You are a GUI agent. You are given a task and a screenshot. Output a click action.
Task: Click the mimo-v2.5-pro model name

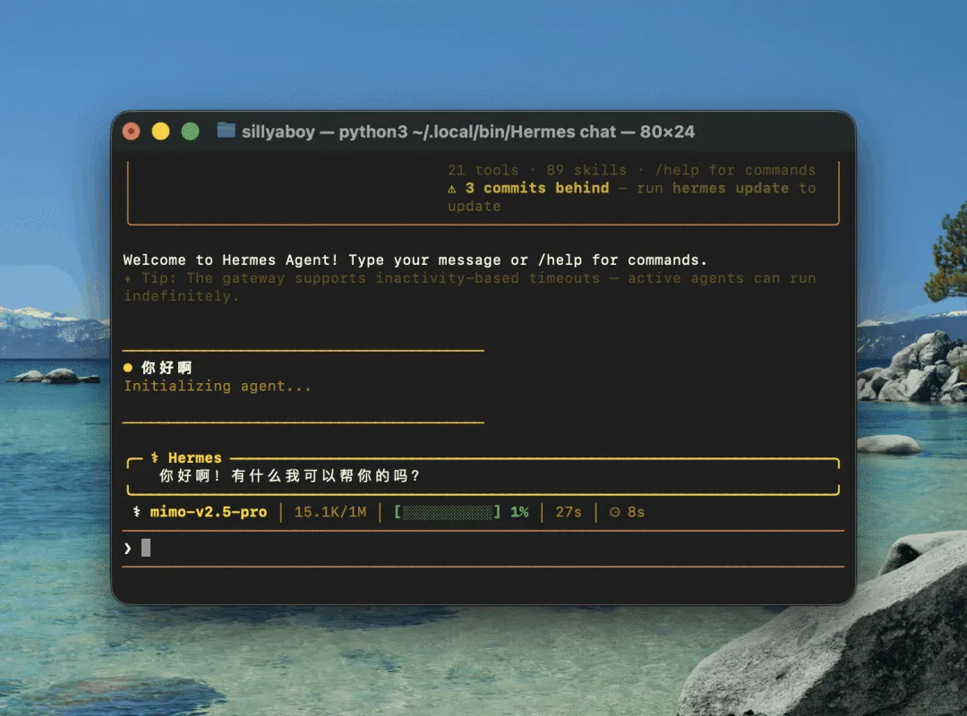click(209, 512)
